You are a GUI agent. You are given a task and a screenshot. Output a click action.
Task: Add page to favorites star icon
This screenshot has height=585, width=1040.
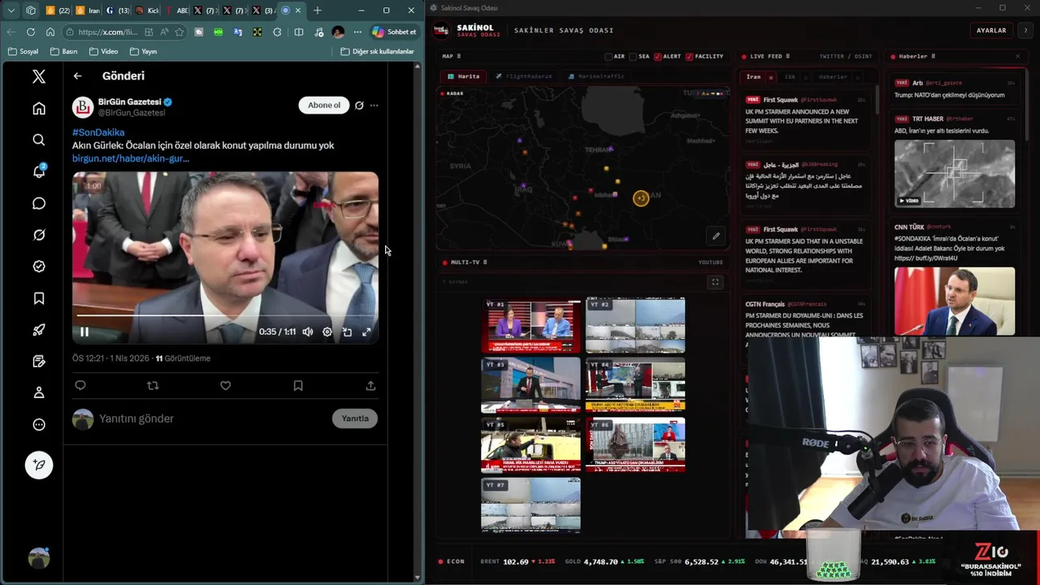(179, 32)
